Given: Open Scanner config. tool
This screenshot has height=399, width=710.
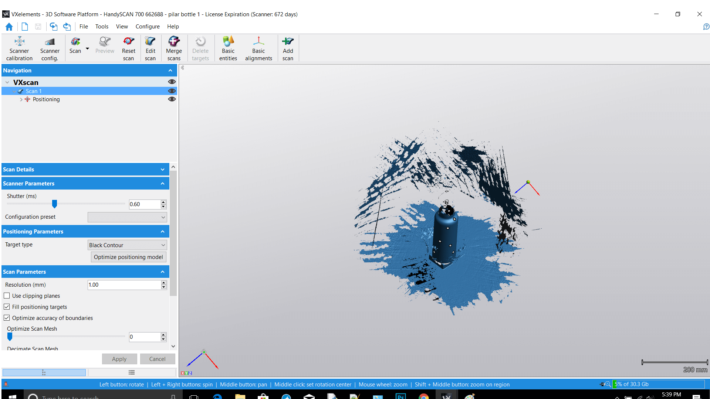Looking at the screenshot, I should 50,48.
